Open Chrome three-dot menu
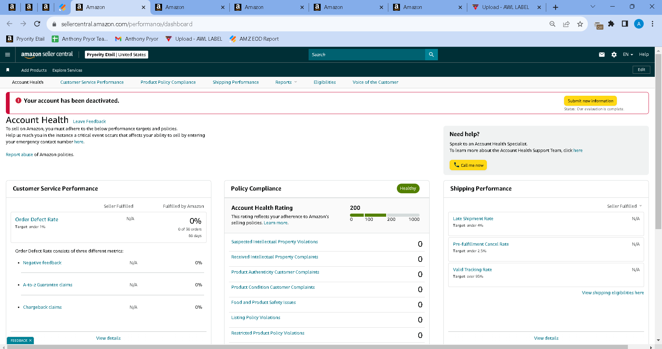The image size is (662, 349). [x=652, y=24]
